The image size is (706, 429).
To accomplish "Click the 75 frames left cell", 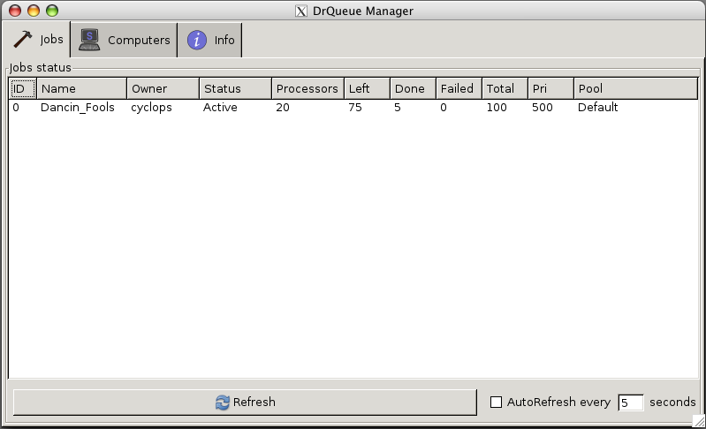I will [x=355, y=108].
